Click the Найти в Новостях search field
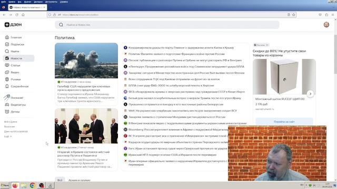The width and height of the screenshot is (337, 189). click(167, 25)
